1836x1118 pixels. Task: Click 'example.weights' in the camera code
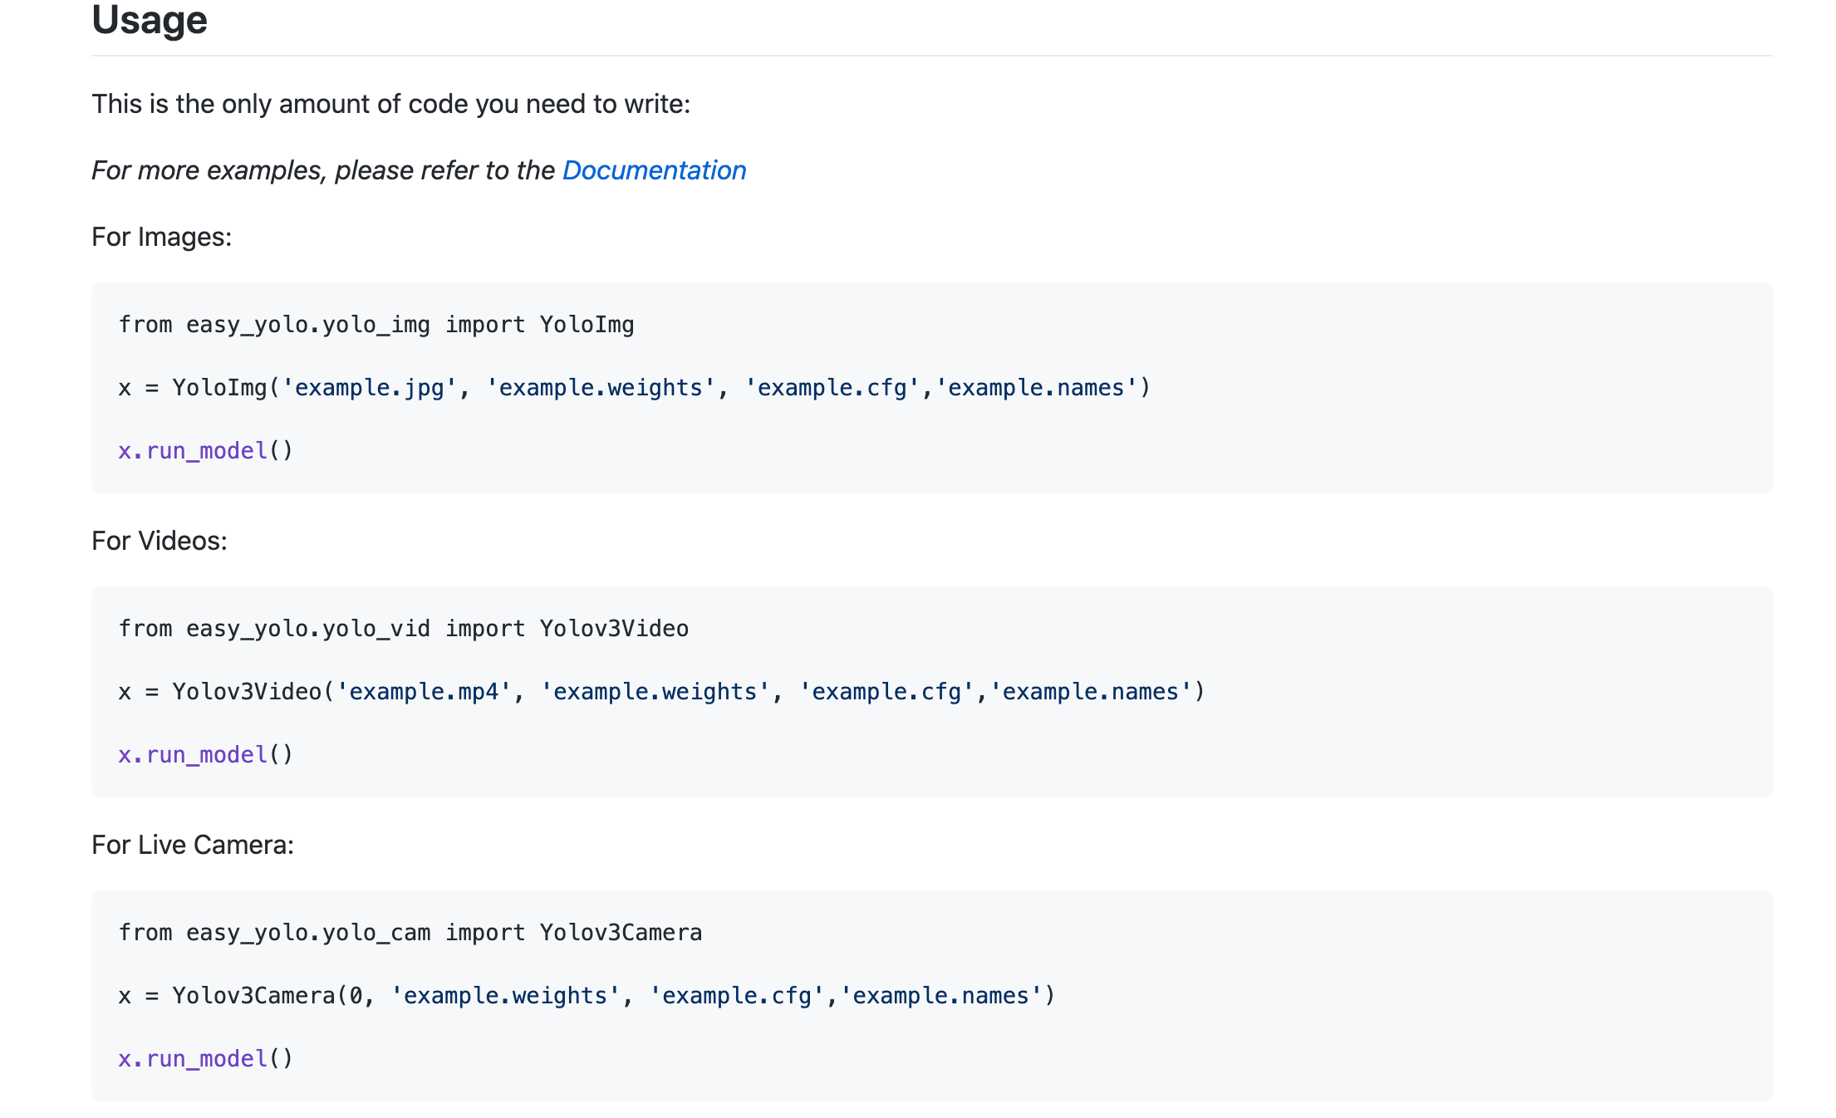click(508, 995)
